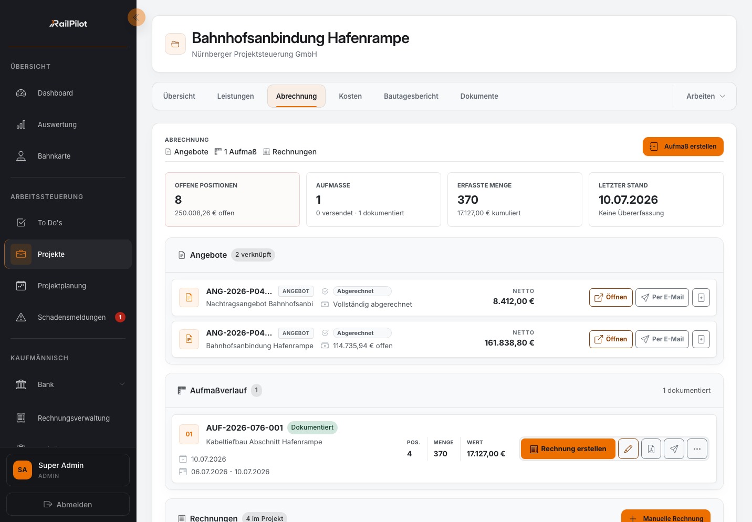Click the 2 verknüpft badge
This screenshot has width=752, height=522.
pyautogui.click(x=253, y=255)
